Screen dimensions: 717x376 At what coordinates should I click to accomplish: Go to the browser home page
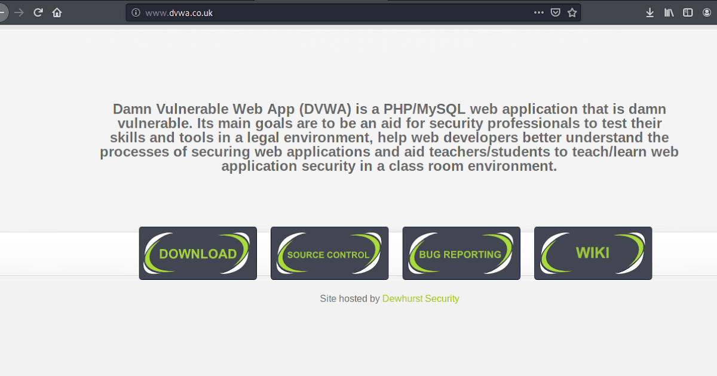tap(57, 13)
